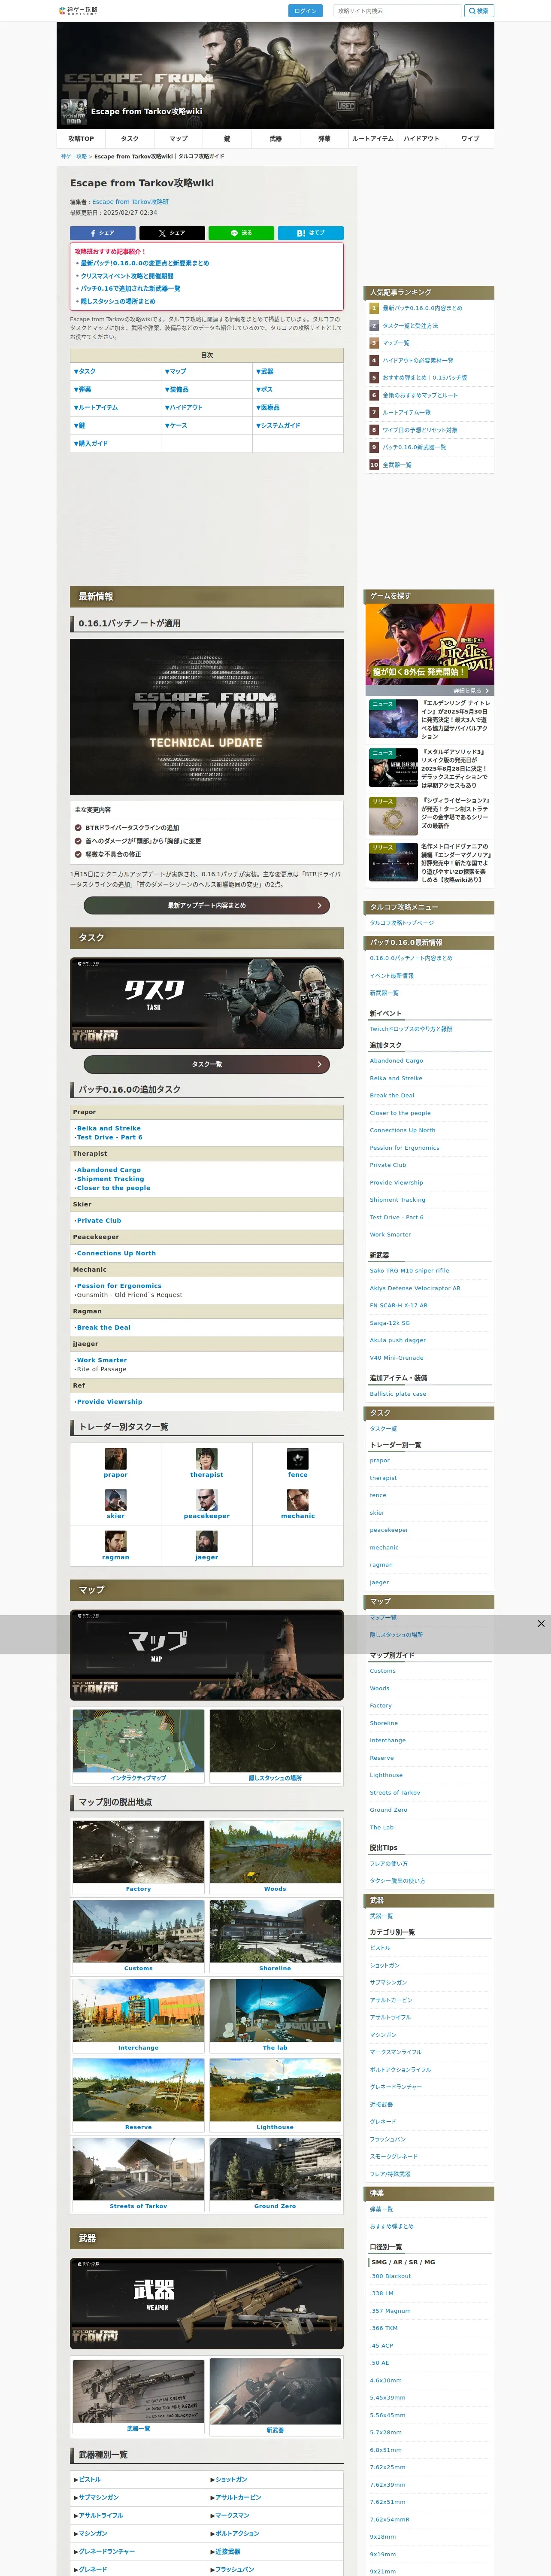The height and width of the screenshot is (2576, 551).
Task: Jump to ▼ボス in table of contents
Action: pyautogui.click(x=265, y=389)
